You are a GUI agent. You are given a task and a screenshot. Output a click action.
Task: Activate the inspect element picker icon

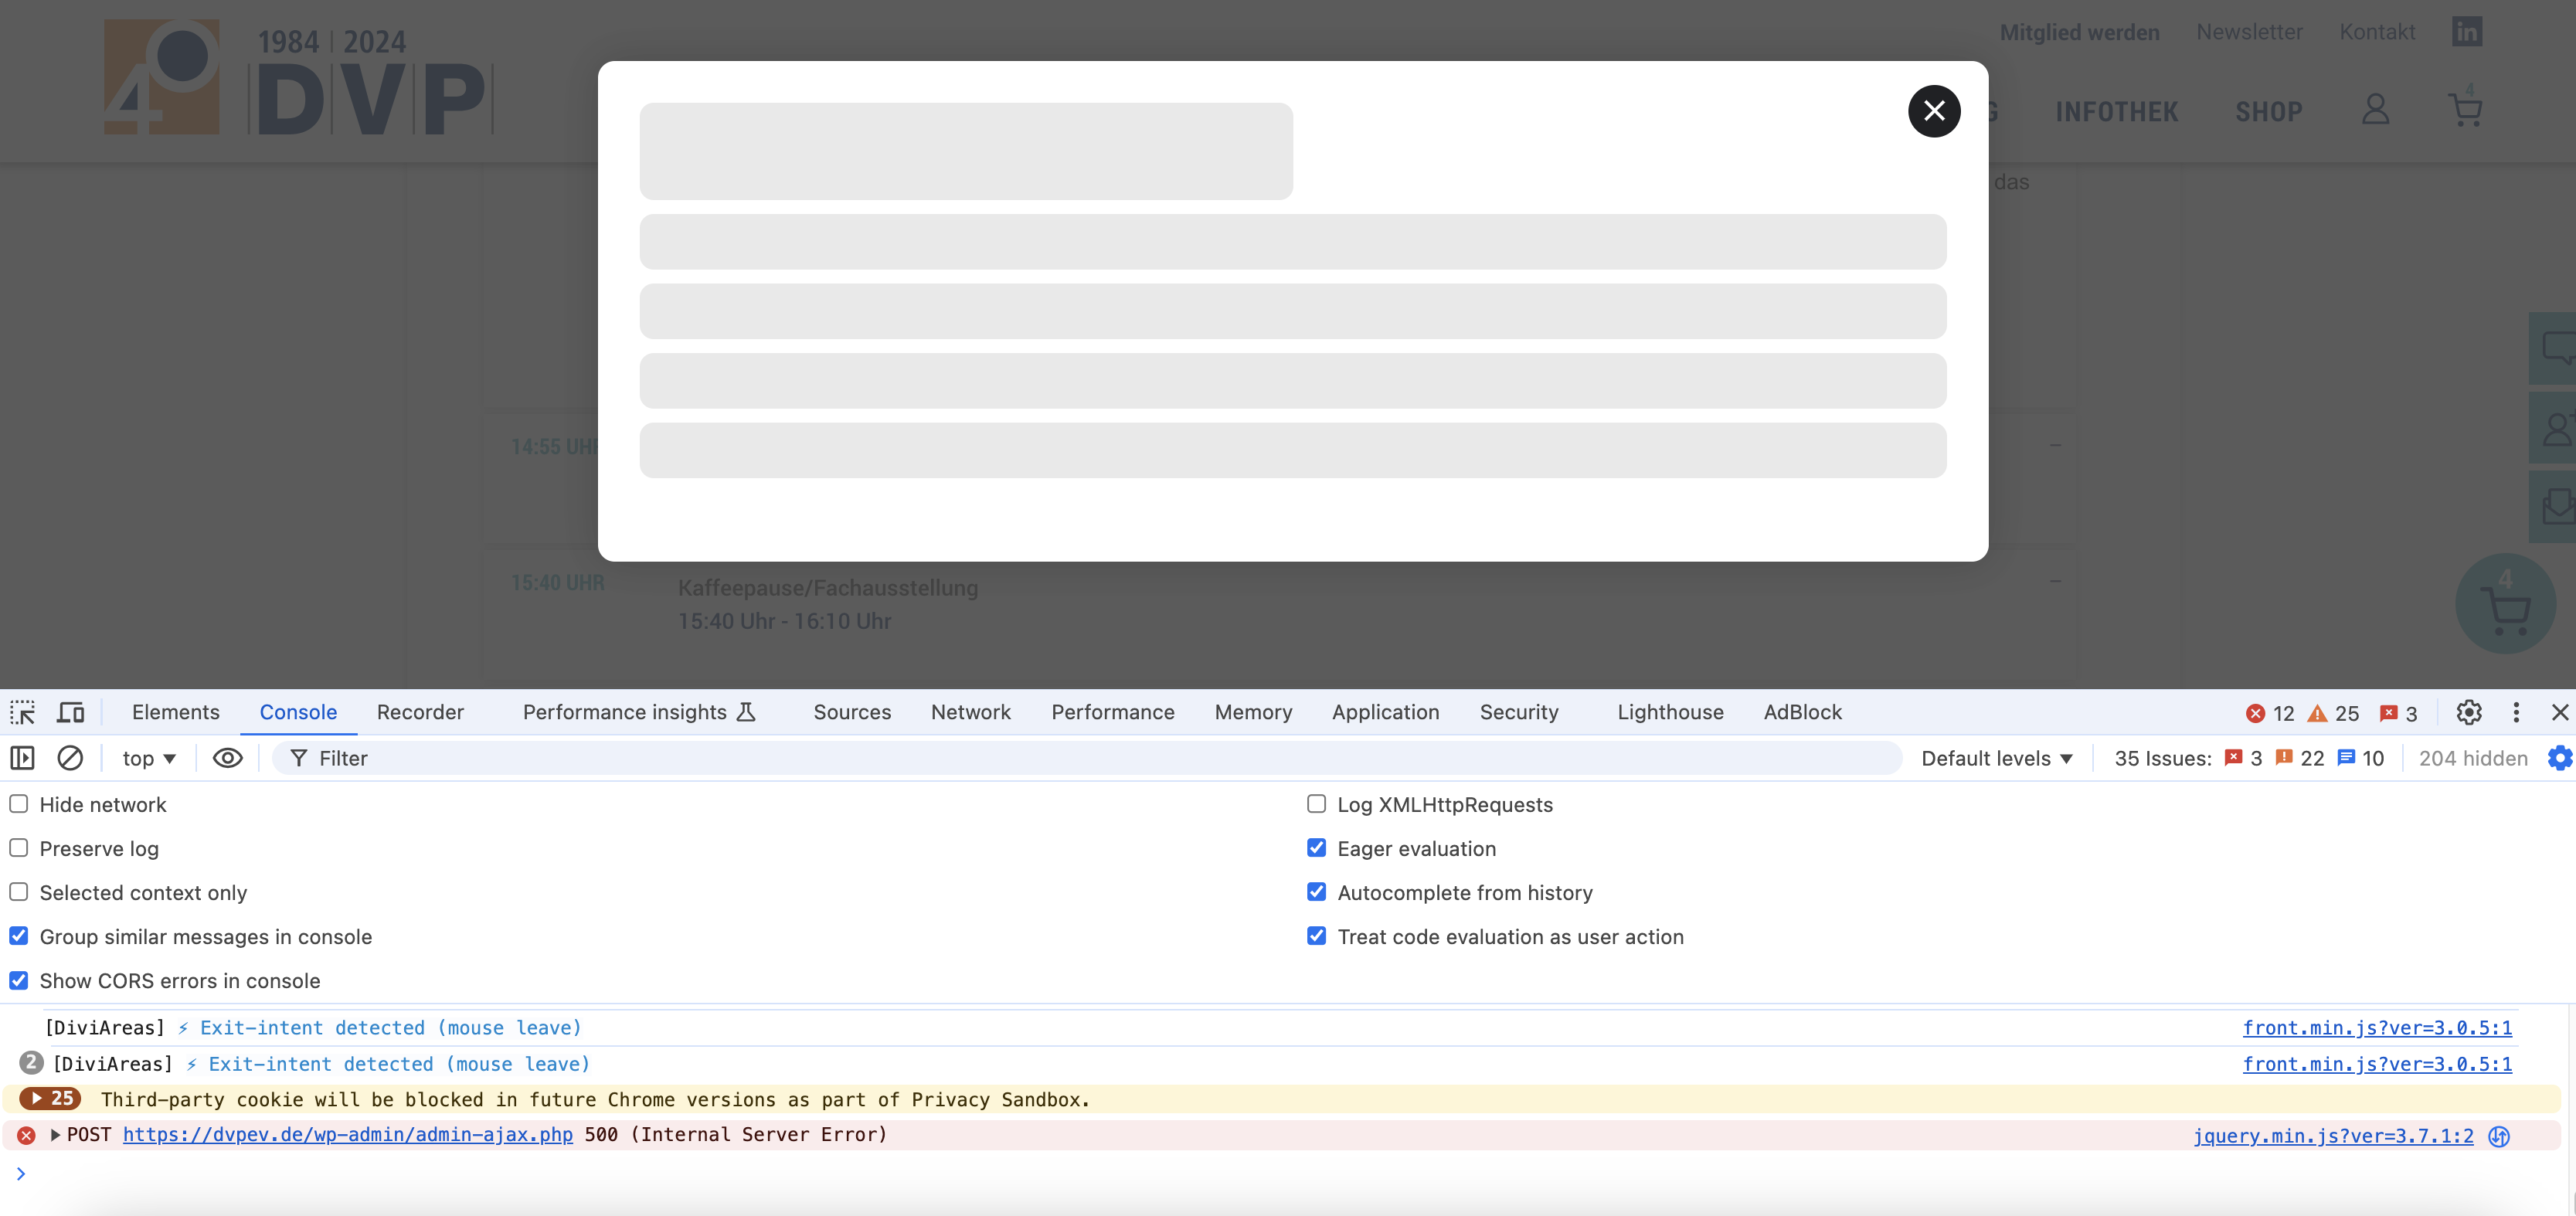22,712
